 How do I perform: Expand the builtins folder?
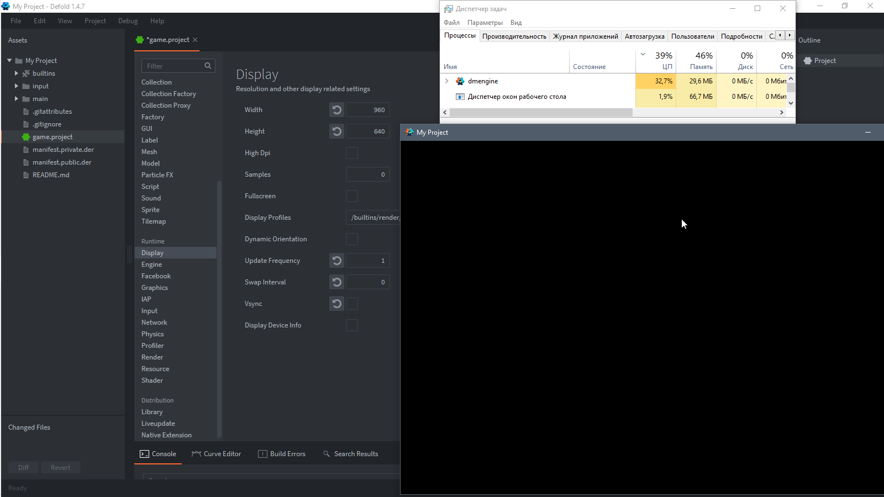[17, 73]
